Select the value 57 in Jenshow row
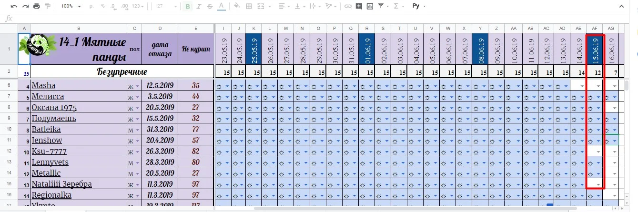This screenshot has height=212, width=638. click(x=196, y=140)
